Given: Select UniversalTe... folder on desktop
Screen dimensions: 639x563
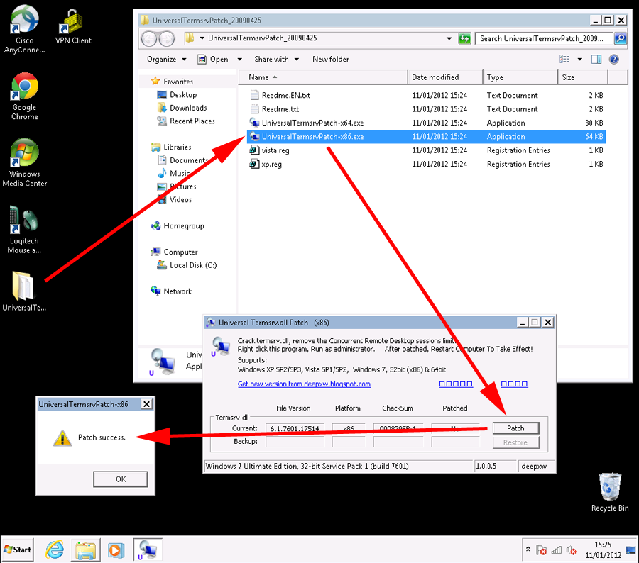Looking at the screenshot, I should [23, 291].
